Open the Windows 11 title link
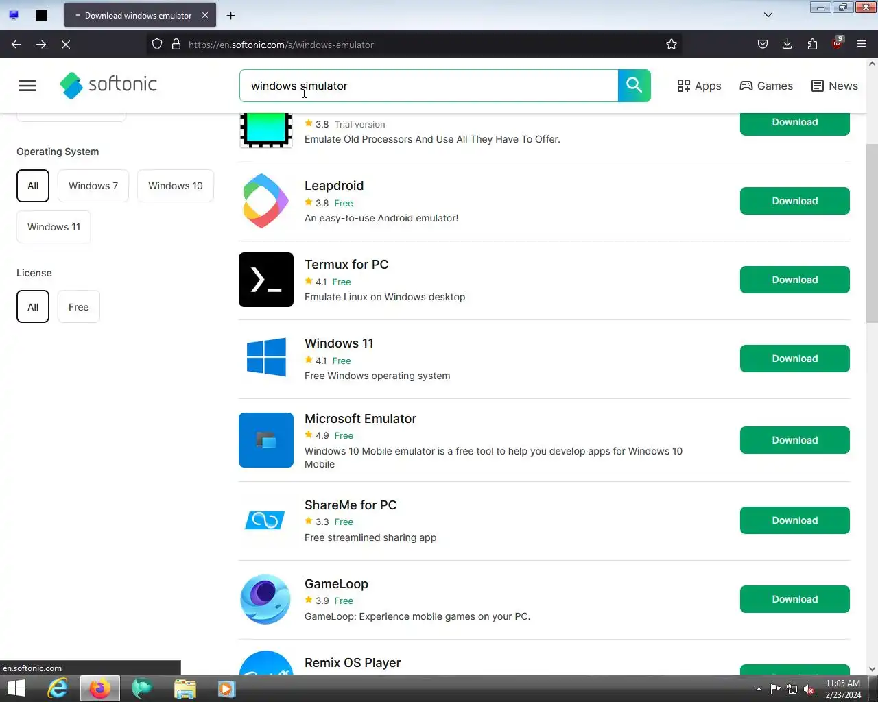The image size is (878, 702). point(339,343)
